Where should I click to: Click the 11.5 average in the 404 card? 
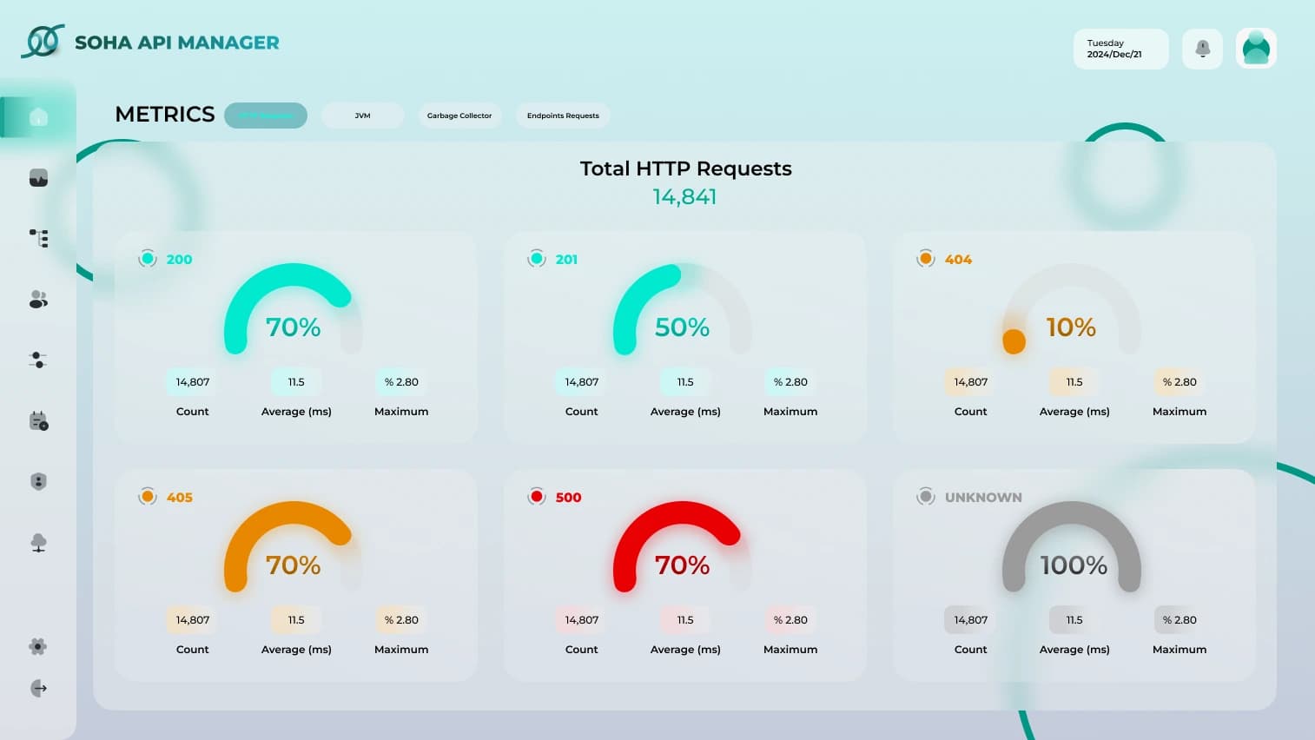pos(1074,382)
